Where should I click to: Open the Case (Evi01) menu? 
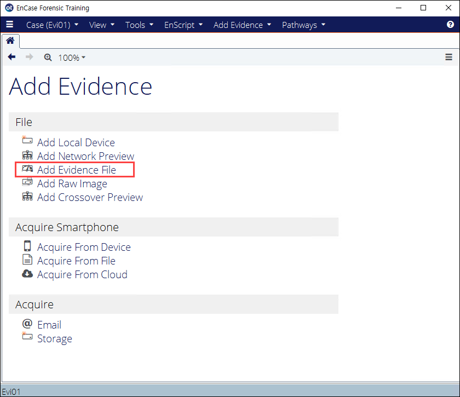tap(52, 25)
